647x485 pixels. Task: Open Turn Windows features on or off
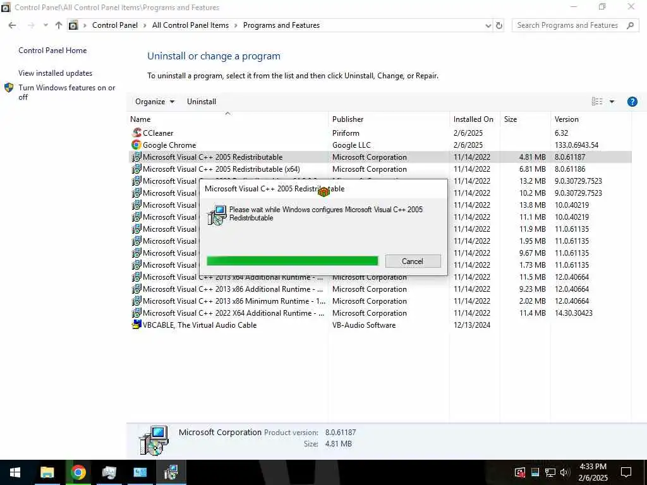(x=67, y=92)
